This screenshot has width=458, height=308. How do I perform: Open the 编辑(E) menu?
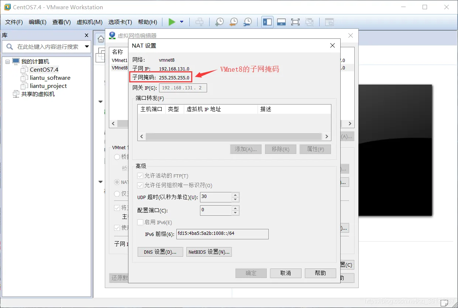point(37,22)
